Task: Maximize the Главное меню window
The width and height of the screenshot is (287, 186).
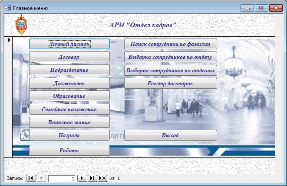Action: [x=261, y=8]
